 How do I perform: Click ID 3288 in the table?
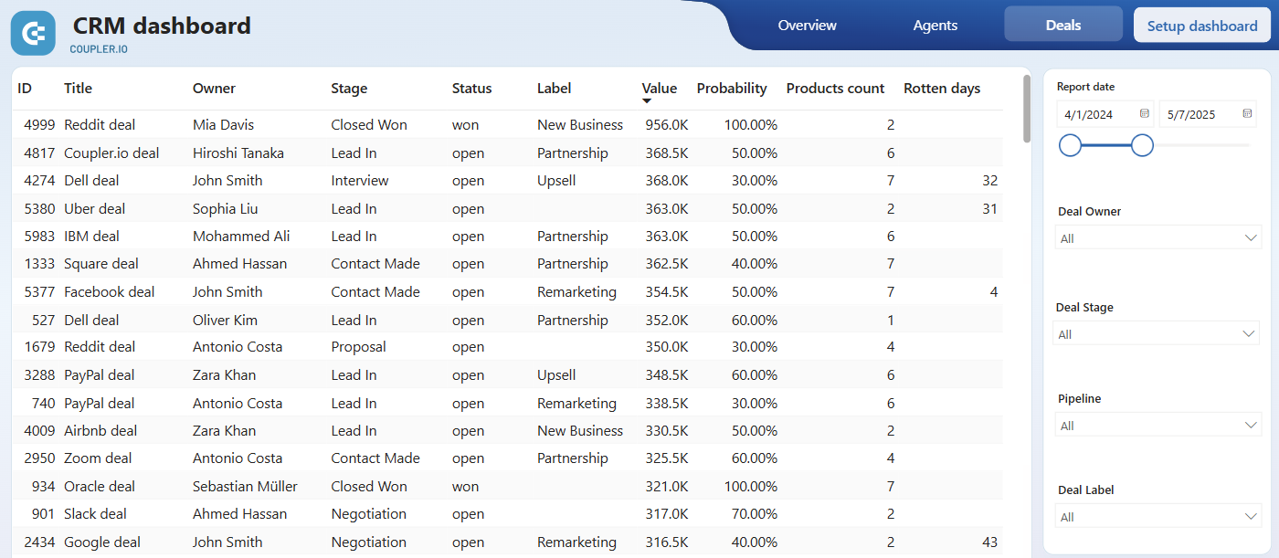click(x=40, y=374)
